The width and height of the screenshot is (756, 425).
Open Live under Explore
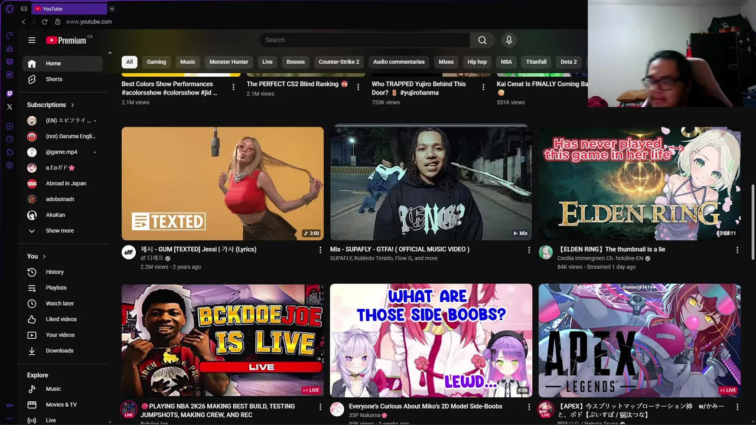pyautogui.click(x=63, y=420)
